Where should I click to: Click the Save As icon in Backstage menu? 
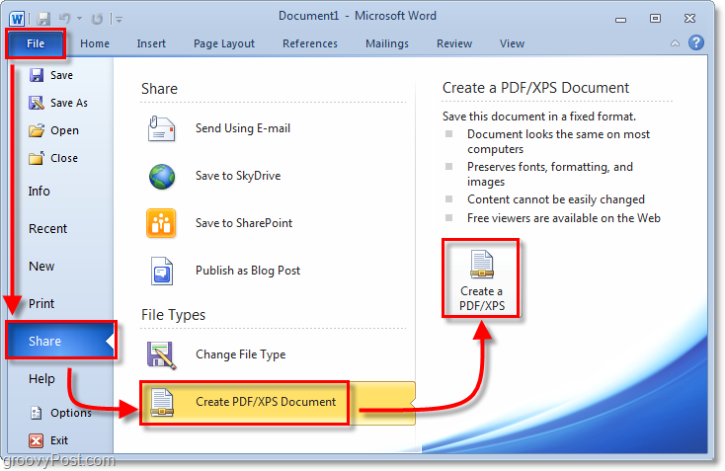(37, 103)
